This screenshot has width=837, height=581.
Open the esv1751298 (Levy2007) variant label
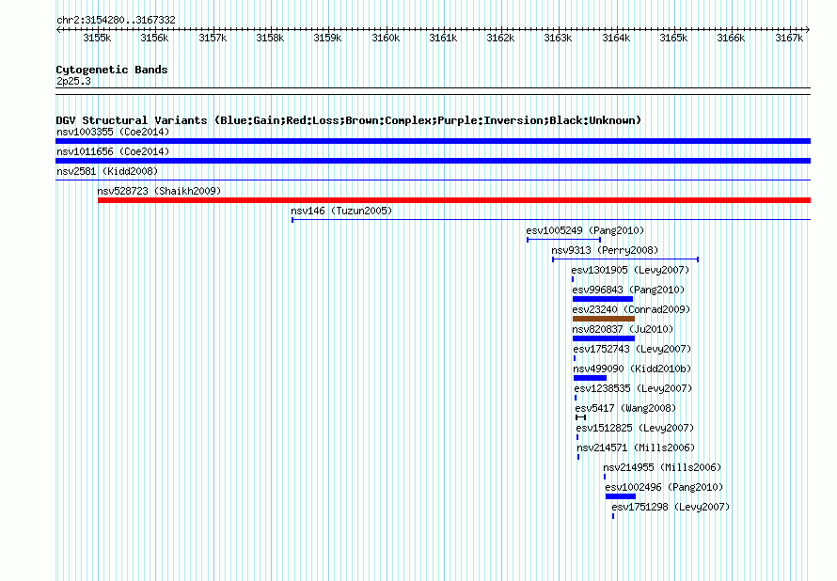(x=670, y=507)
